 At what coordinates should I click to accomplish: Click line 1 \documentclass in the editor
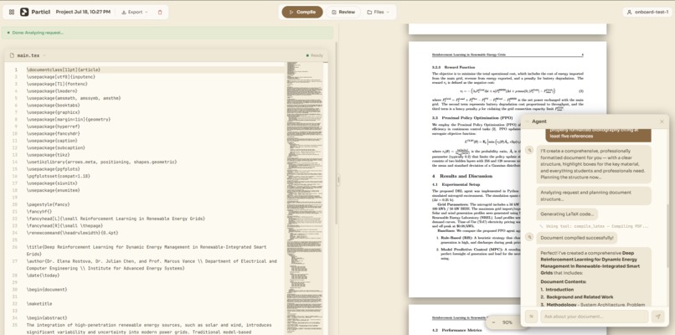pos(64,70)
